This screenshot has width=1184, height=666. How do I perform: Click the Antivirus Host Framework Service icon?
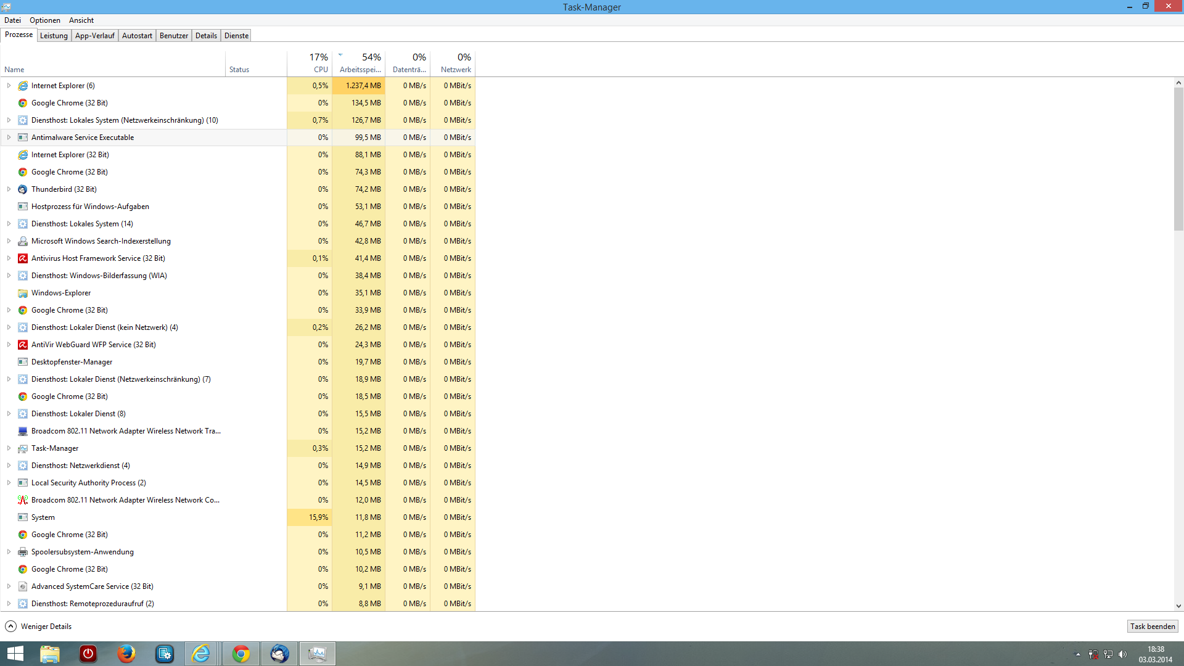[23, 258]
